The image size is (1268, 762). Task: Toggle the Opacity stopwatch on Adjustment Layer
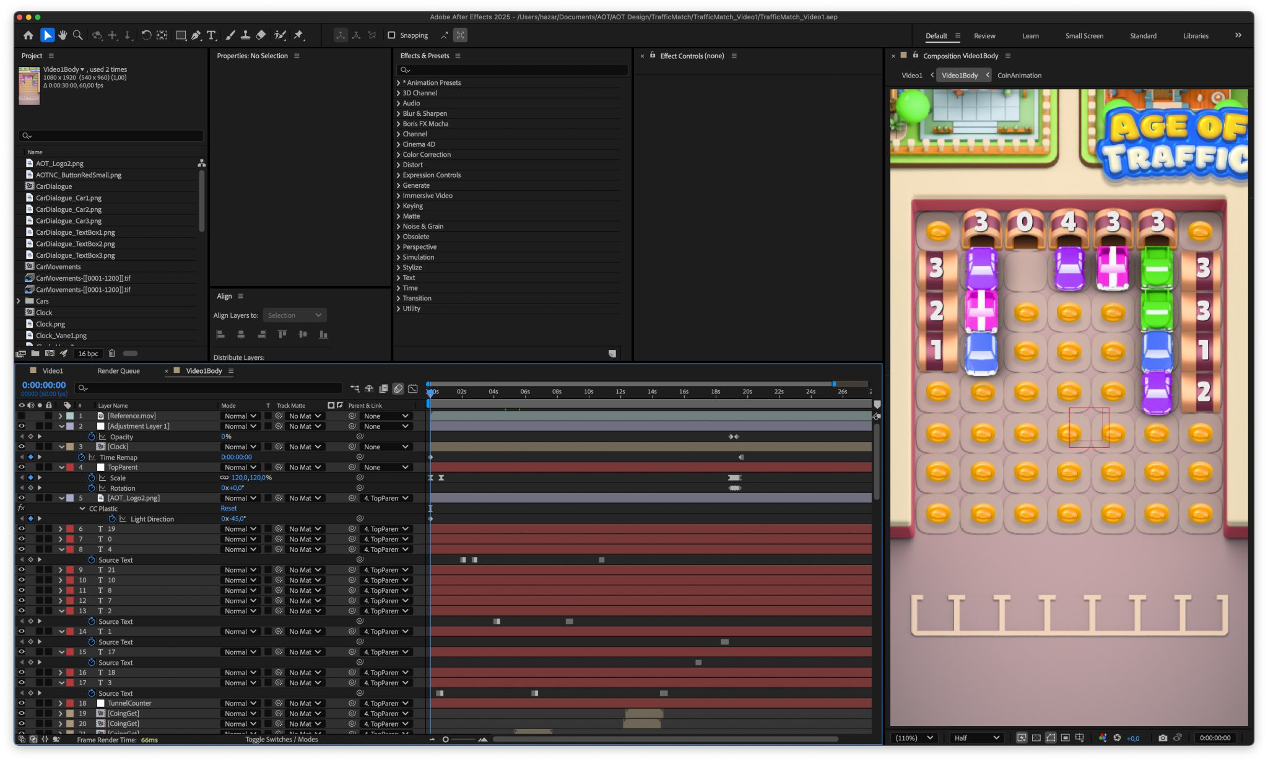click(x=92, y=437)
